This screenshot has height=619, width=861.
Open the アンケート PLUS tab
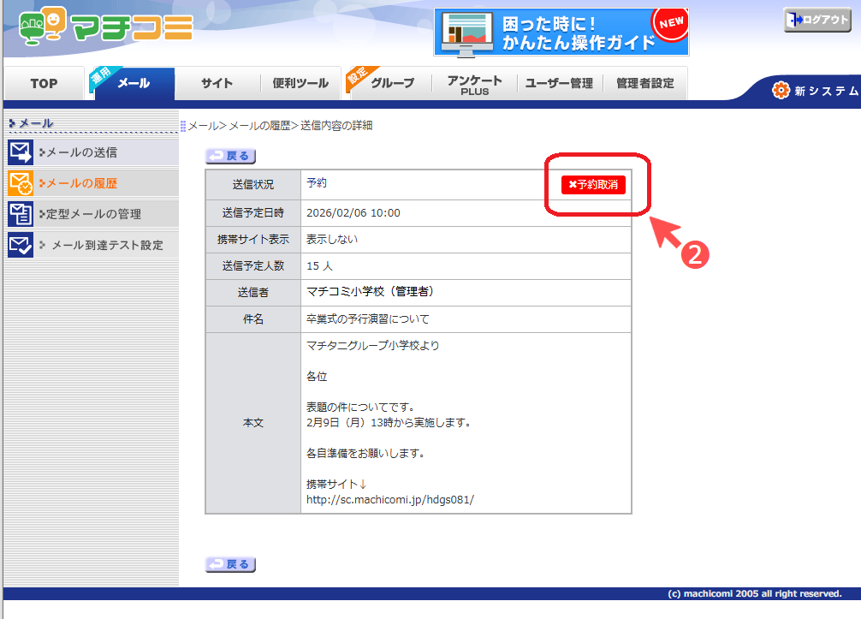tap(474, 84)
